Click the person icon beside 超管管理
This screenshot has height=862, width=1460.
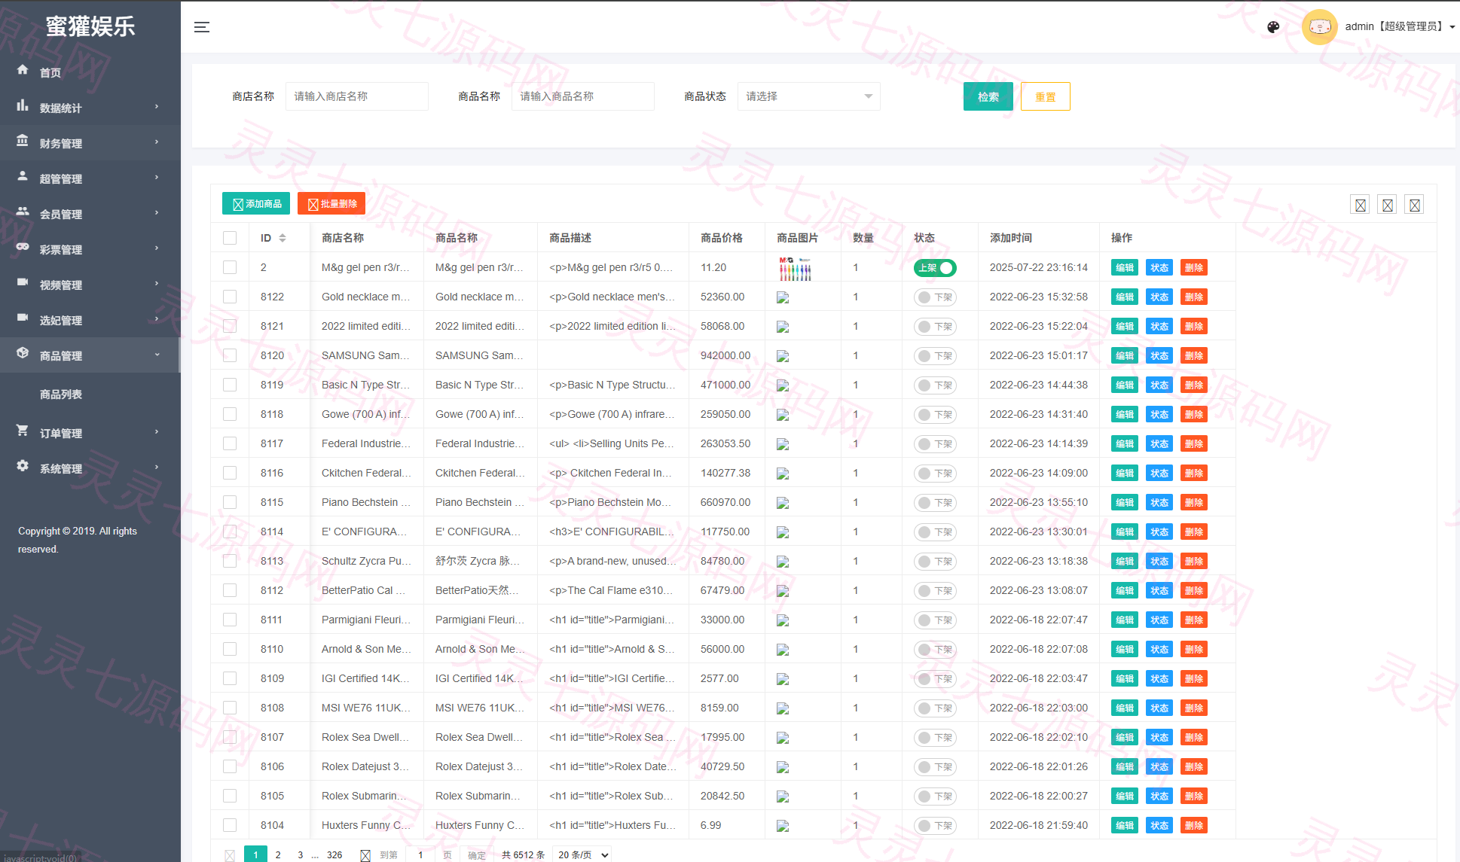pos(23,176)
